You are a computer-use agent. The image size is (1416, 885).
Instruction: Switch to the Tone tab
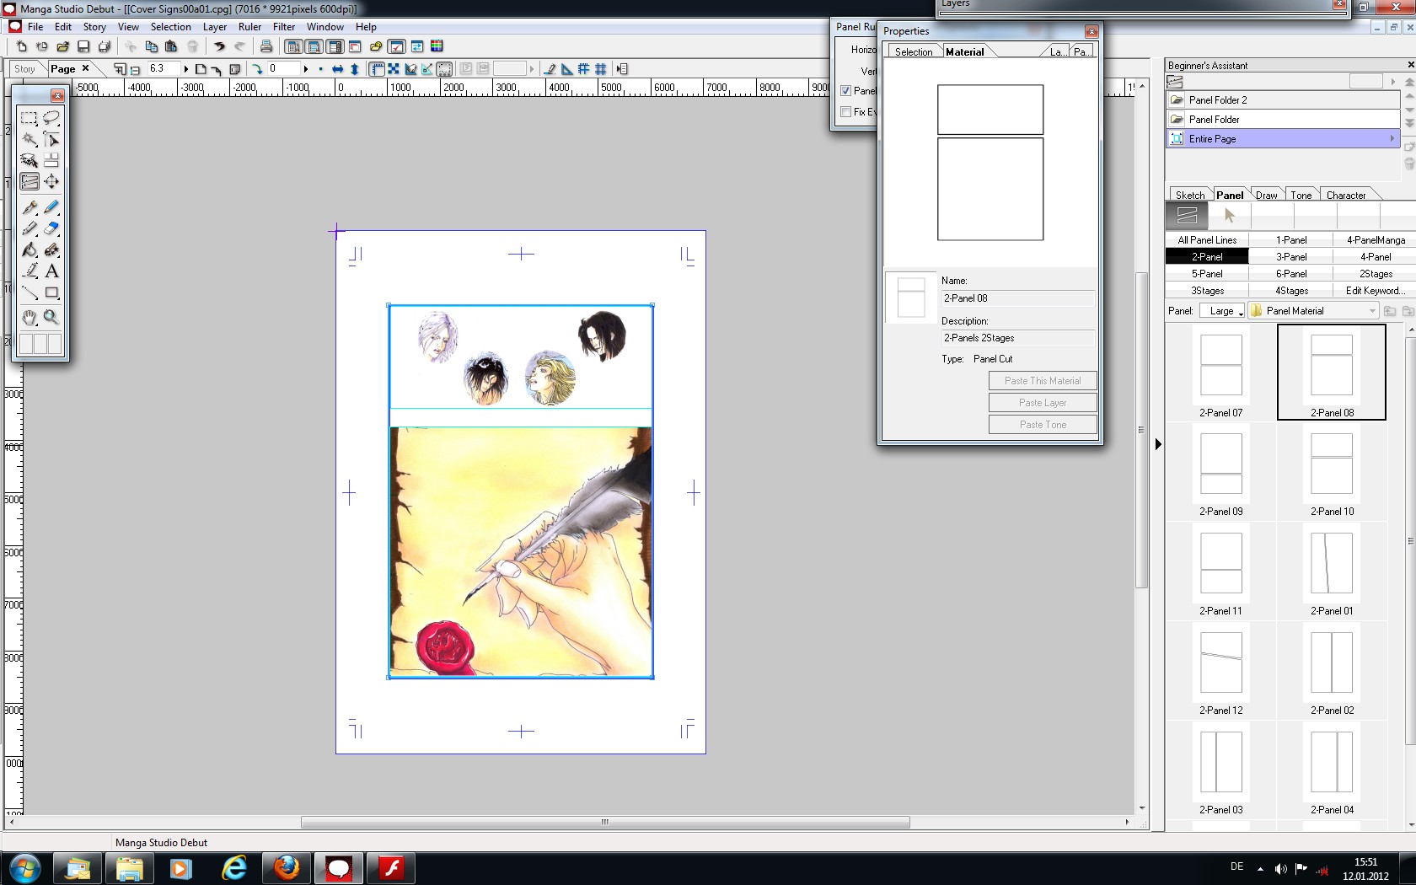click(1301, 195)
